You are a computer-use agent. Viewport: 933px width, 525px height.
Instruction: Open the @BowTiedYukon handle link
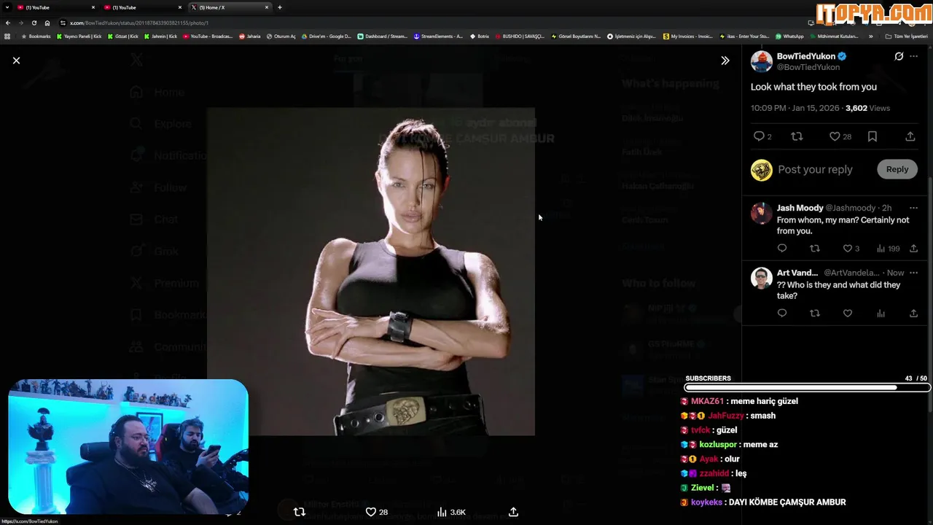tap(808, 67)
